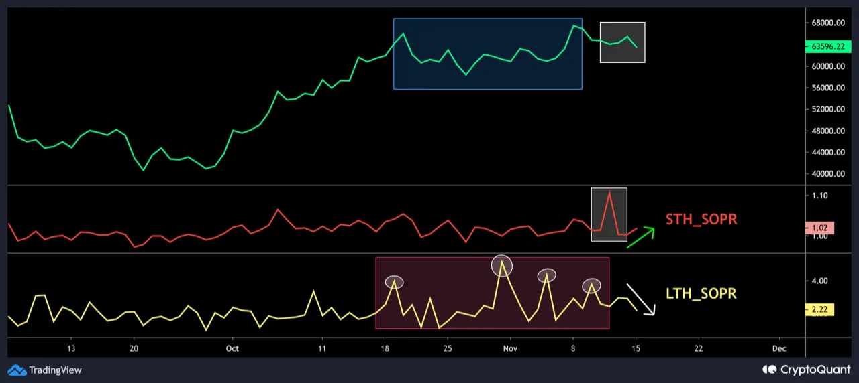Click the Oct label on time axis

click(x=232, y=348)
